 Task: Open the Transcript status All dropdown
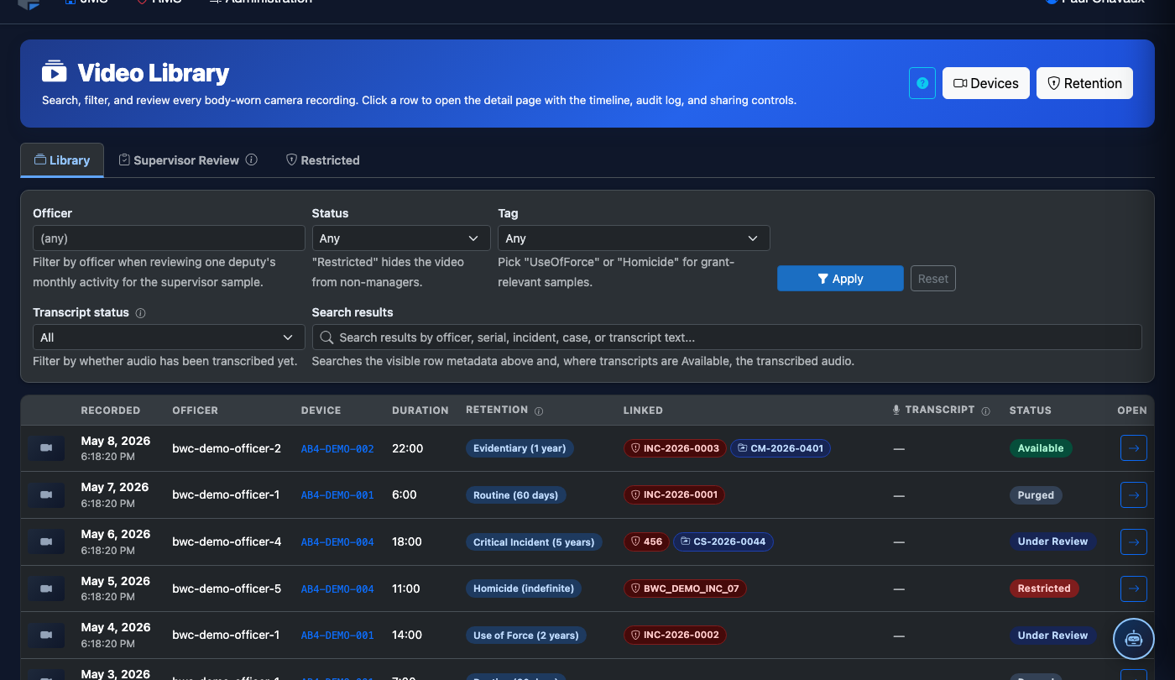tap(169, 337)
